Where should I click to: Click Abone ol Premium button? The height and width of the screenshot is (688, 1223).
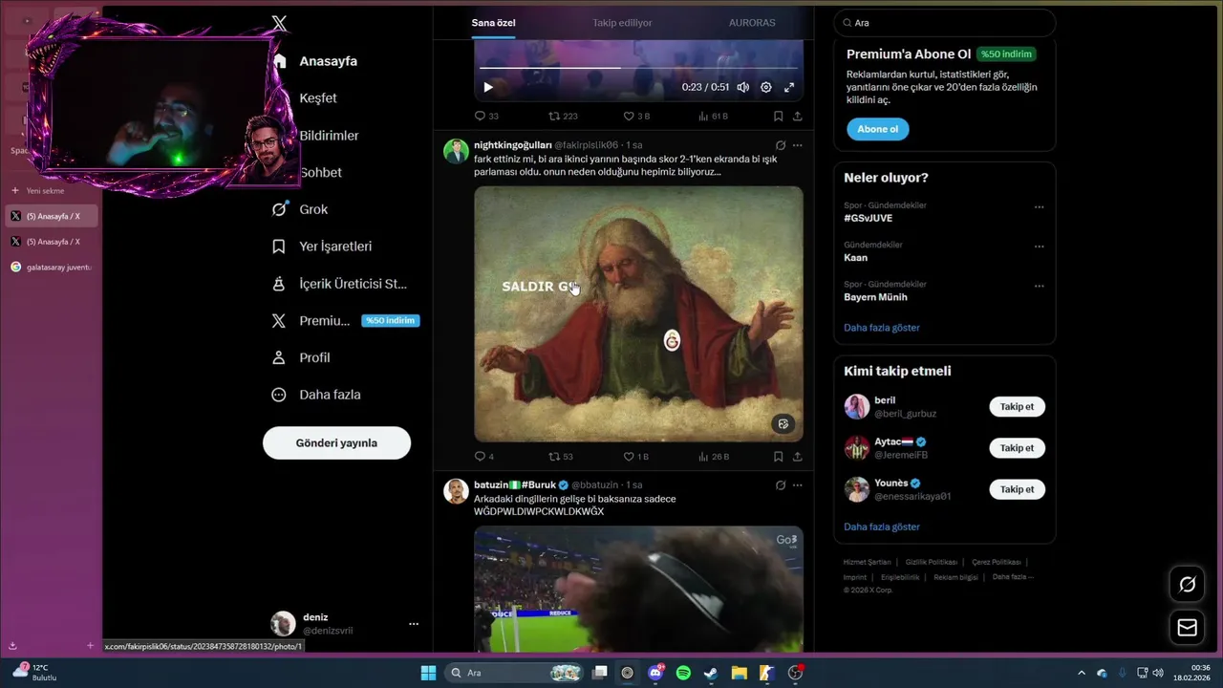(877, 129)
